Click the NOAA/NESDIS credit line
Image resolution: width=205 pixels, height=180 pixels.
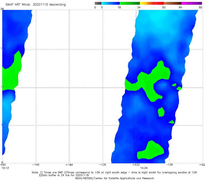114,178
